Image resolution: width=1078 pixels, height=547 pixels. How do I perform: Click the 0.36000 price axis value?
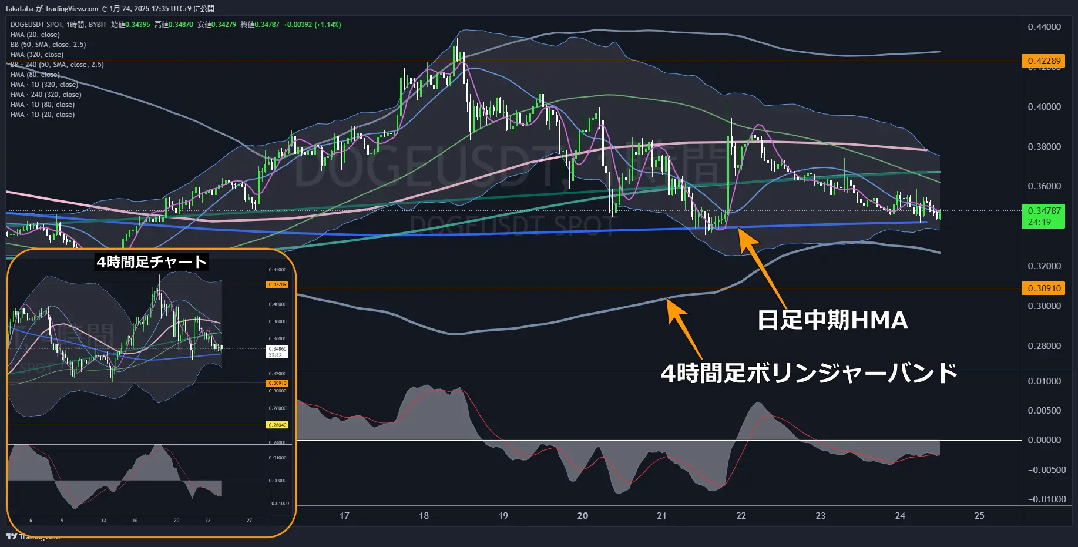1044,186
